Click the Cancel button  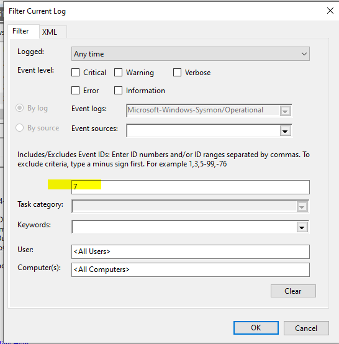click(x=306, y=328)
